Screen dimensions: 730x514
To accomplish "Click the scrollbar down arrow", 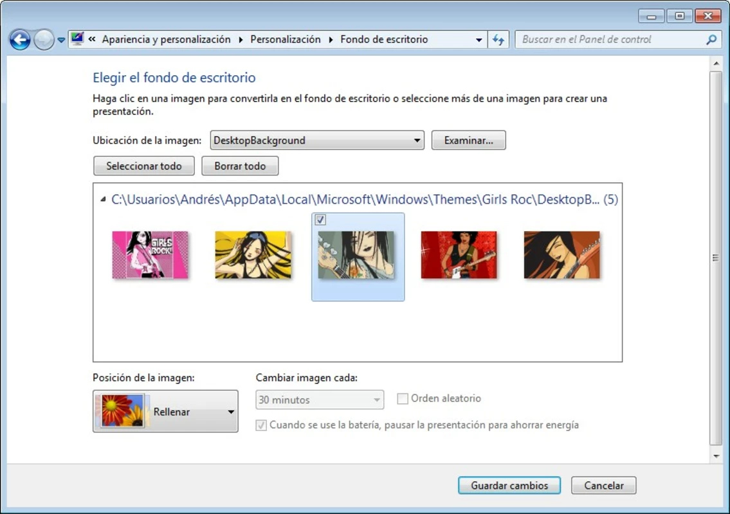I will [716, 456].
